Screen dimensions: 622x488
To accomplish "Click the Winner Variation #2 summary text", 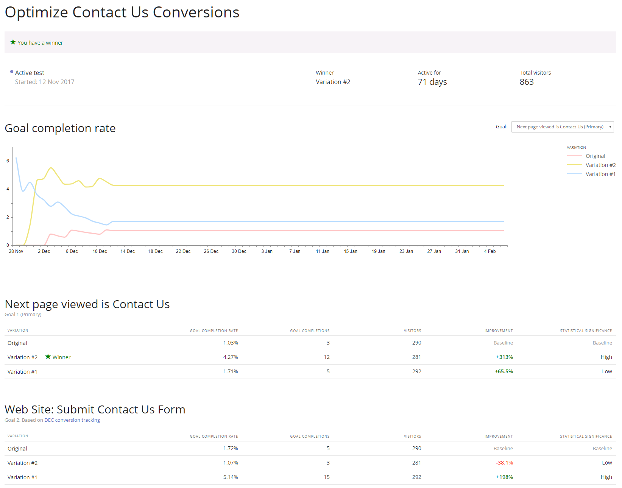I will click(333, 82).
